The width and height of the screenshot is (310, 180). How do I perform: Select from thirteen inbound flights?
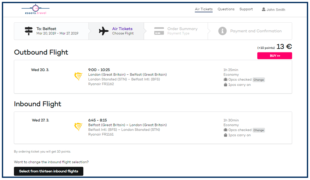coord(49,171)
